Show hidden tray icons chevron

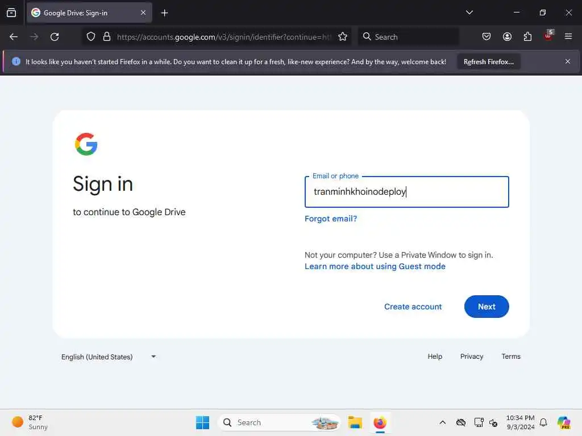[x=442, y=422]
